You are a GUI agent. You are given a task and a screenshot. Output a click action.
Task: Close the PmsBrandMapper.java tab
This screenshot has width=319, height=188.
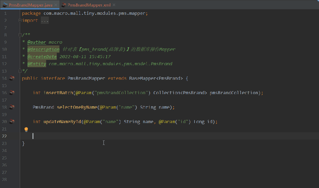click(x=55, y=5)
